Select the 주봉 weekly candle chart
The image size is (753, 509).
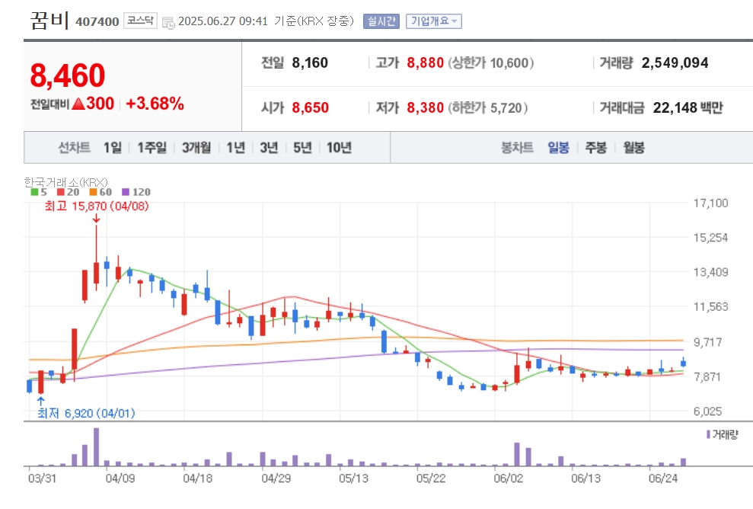click(x=595, y=148)
